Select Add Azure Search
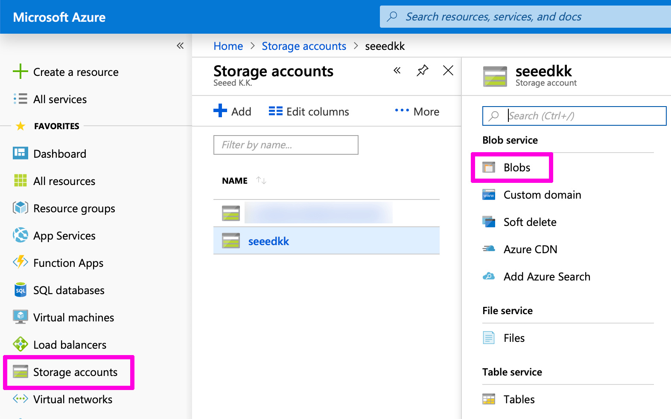The height and width of the screenshot is (419, 671). [x=547, y=277]
